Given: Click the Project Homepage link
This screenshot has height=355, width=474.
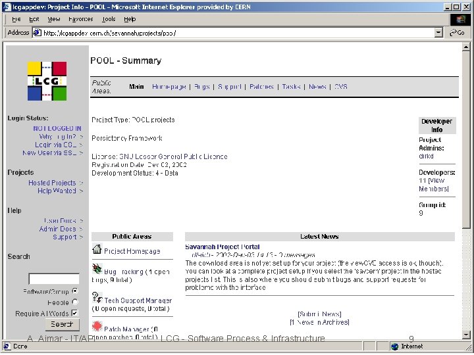Looking at the screenshot, I should 132,251.
